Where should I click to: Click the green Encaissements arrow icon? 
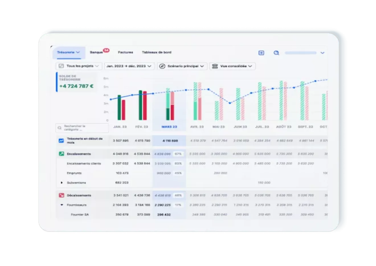pyautogui.click(x=61, y=154)
